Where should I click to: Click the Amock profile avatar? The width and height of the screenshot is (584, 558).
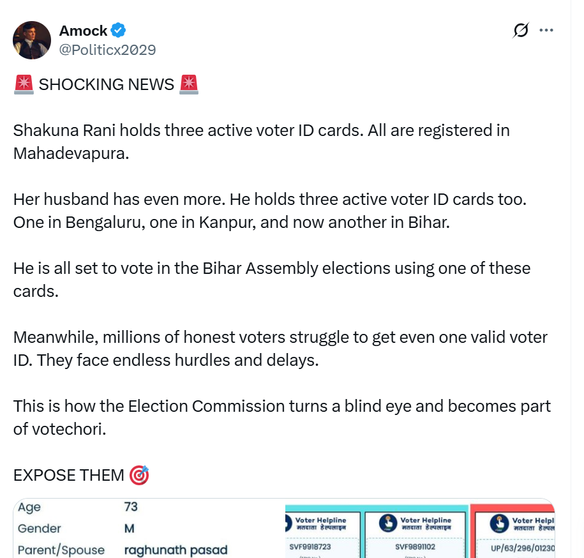pyautogui.click(x=32, y=40)
